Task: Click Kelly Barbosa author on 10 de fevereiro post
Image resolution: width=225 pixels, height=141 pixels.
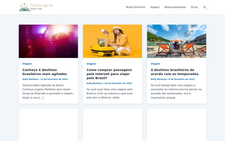Action: [x=94, y=83]
